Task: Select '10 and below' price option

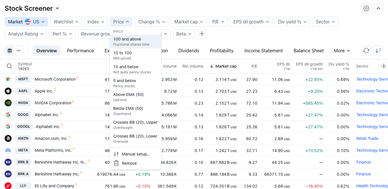Action: tap(135, 69)
